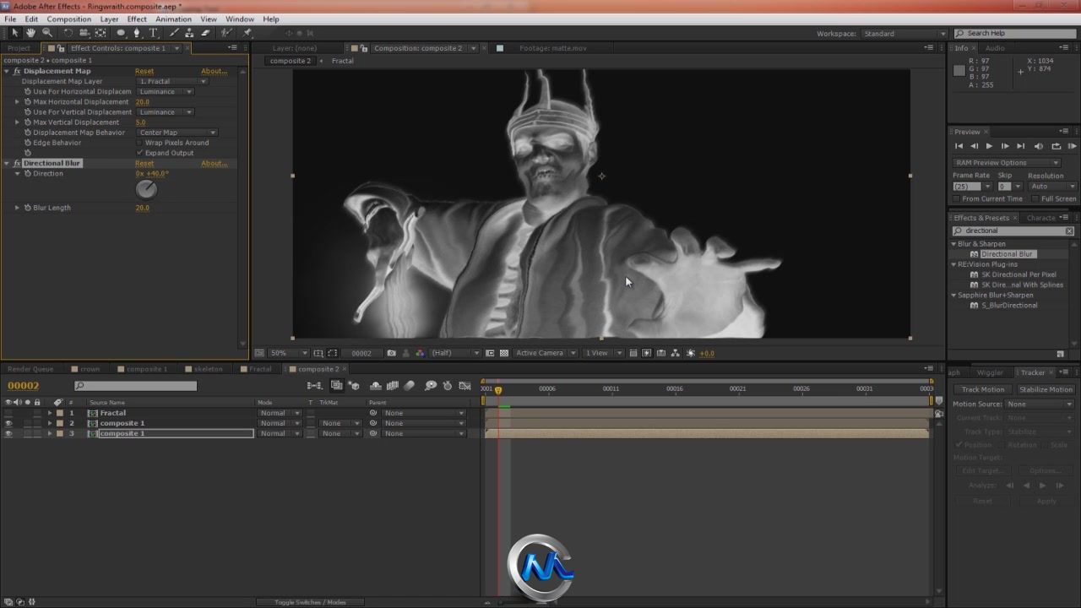Select the Clone Stamp tool
The width and height of the screenshot is (1081, 608).
coord(189,33)
